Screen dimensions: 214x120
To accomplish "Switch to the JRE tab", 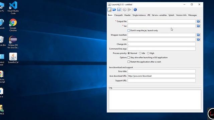I will pos(149,15).
